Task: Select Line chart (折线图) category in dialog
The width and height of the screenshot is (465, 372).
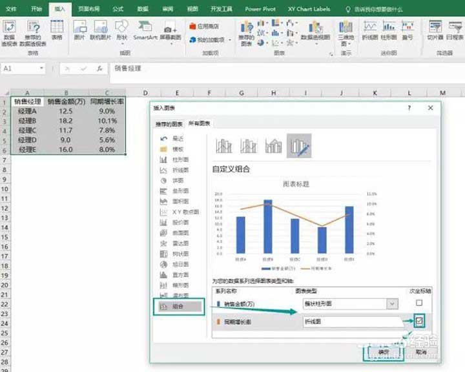Action: pyautogui.click(x=174, y=170)
